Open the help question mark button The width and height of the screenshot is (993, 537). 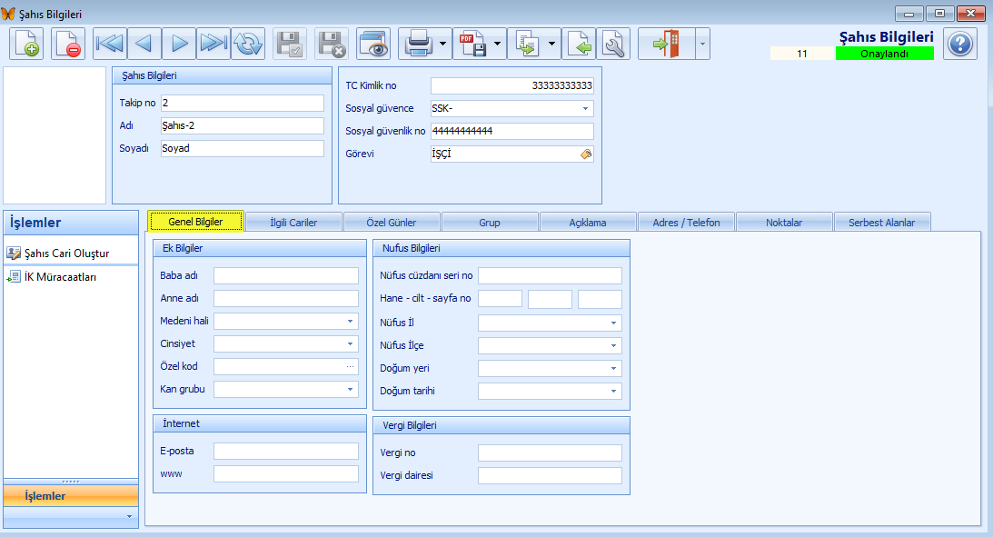[959, 44]
